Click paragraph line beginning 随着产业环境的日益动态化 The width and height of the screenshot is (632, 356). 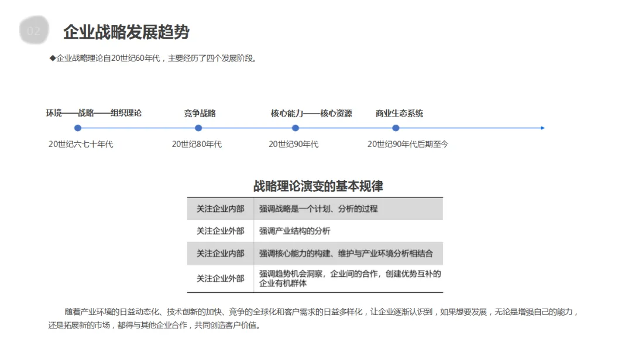pyautogui.click(x=321, y=312)
